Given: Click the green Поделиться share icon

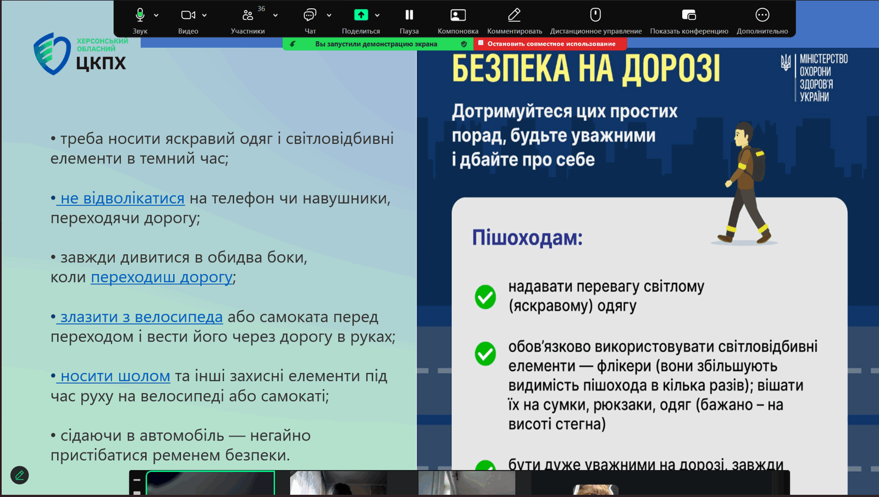Looking at the screenshot, I should 361,15.
